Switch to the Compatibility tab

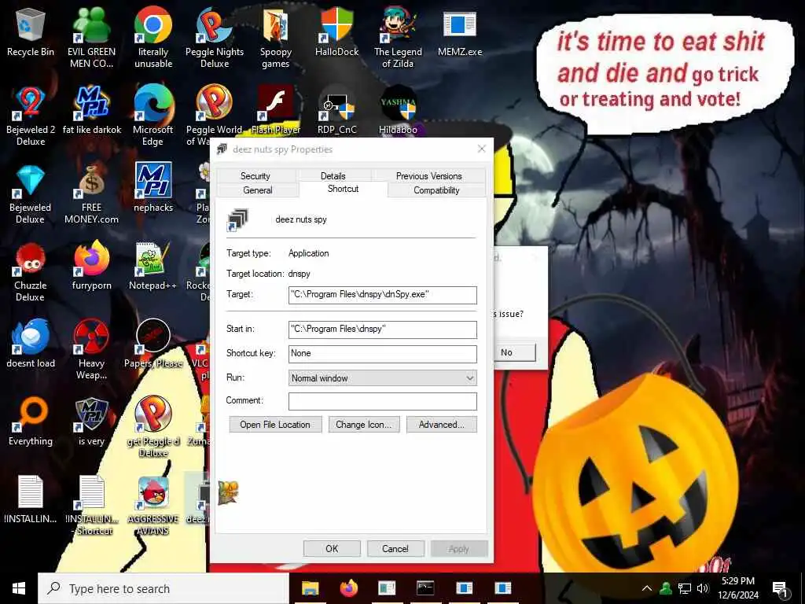click(x=436, y=190)
